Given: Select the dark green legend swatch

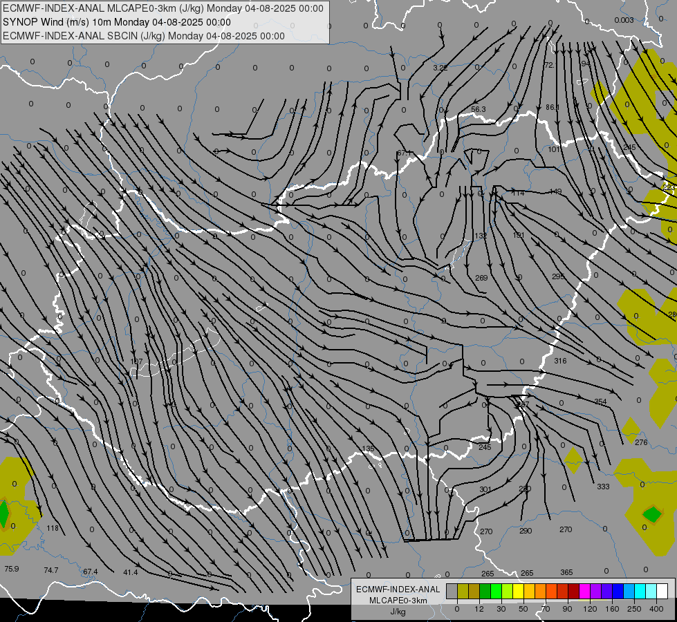Looking at the screenshot, I should (485, 591).
